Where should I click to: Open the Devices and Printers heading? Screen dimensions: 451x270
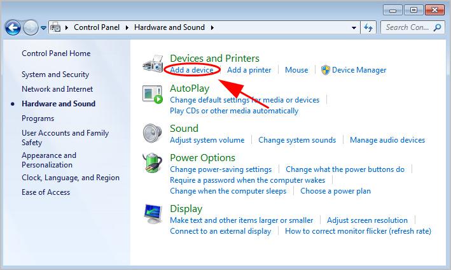(x=214, y=59)
